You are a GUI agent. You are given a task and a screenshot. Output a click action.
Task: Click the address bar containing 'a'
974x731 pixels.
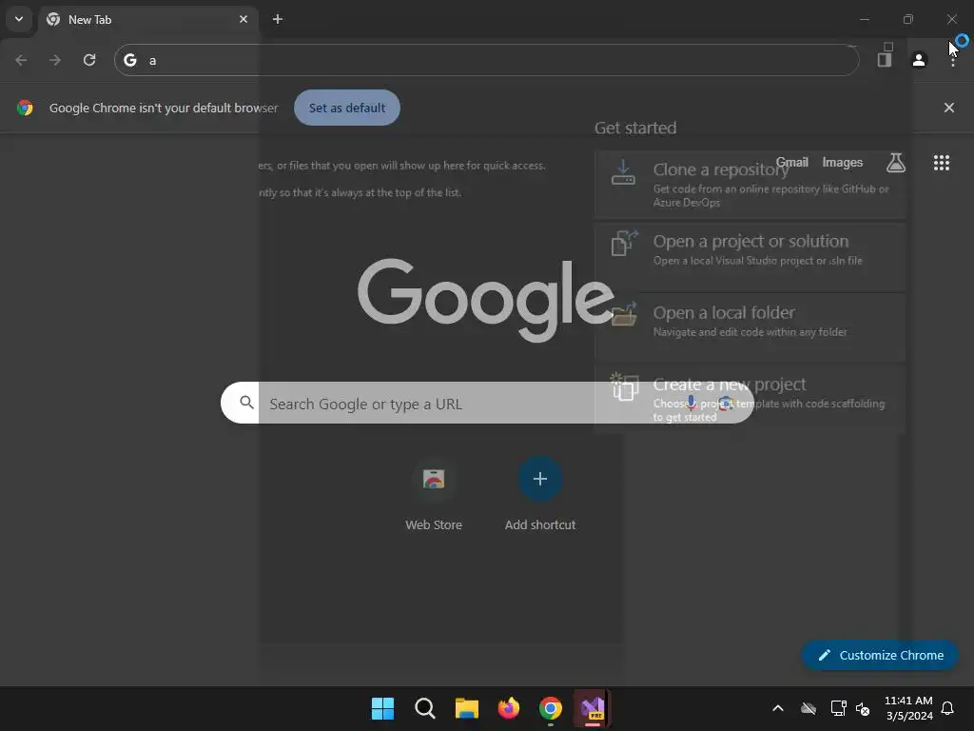(486, 60)
